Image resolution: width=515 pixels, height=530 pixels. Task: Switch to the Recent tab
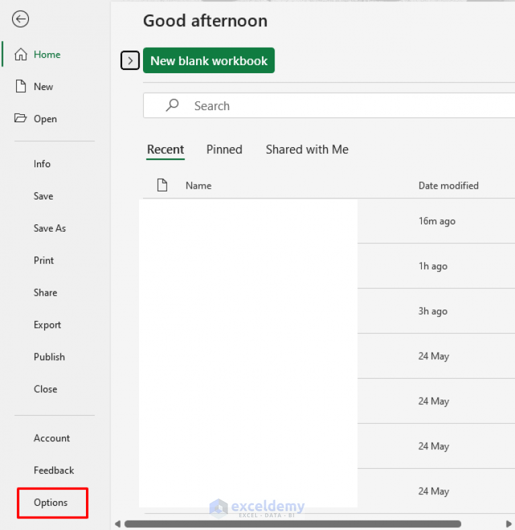tap(165, 149)
